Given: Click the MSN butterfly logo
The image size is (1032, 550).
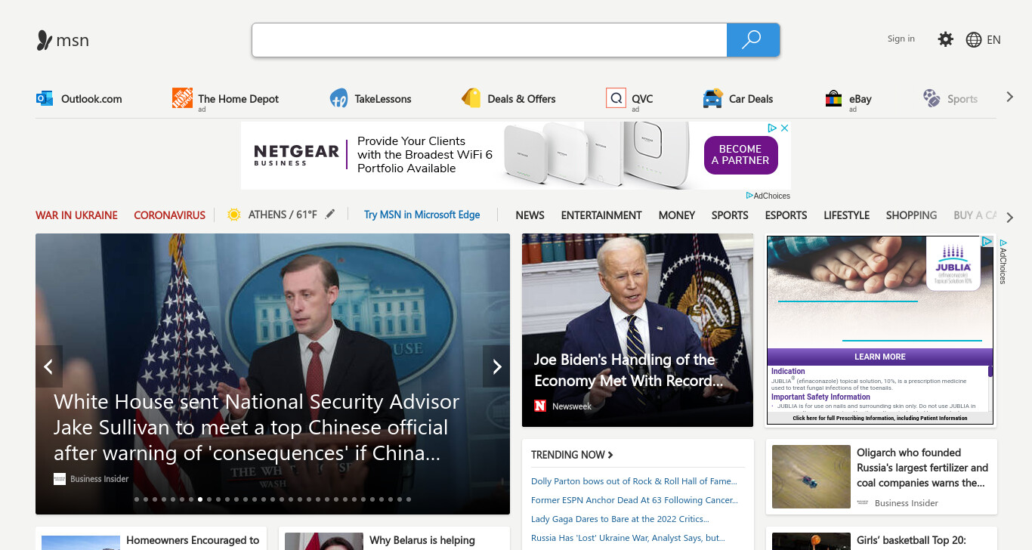Looking at the screenshot, I should [x=45, y=40].
